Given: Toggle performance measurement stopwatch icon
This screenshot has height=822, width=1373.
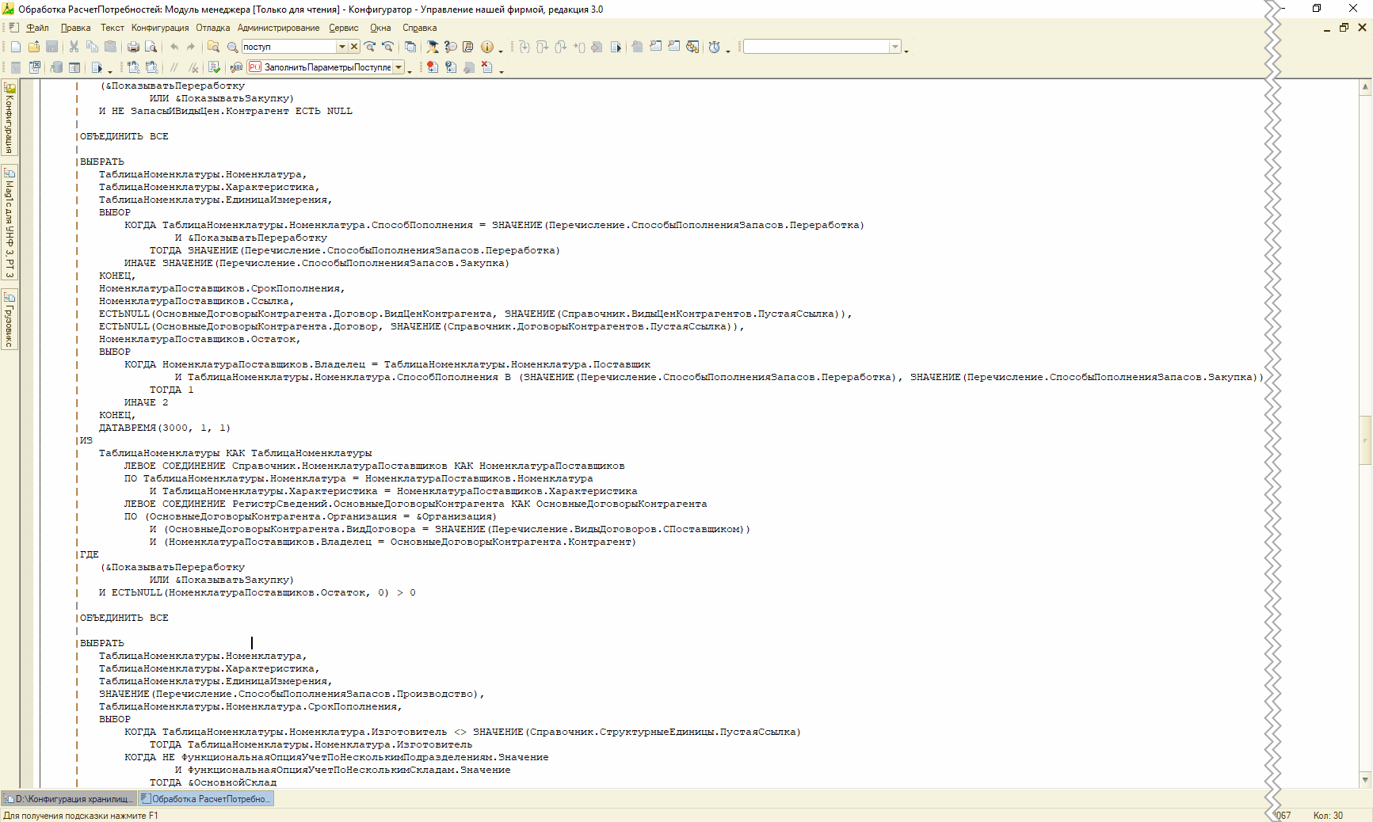Looking at the screenshot, I should [714, 48].
